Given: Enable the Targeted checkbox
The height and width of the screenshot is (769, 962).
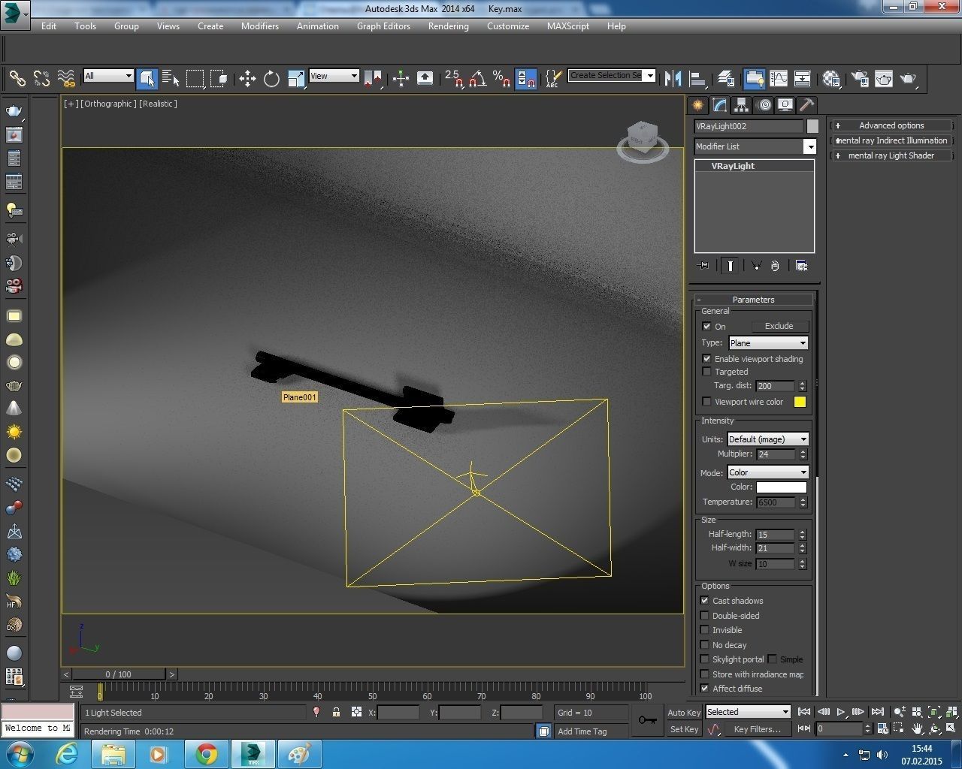Looking at the screenshot, I should (x=706, y=372).
